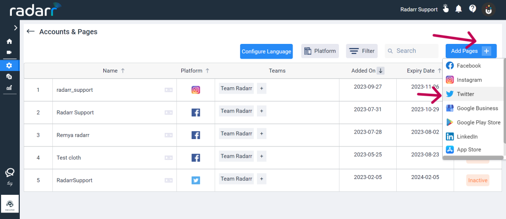Open the analytics chart sidebar icon
The width and height of the screenshot is (506, 219).
point(9,88)
